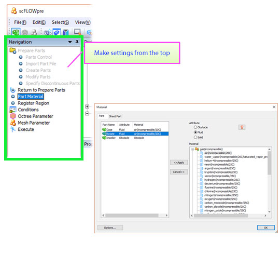Select the Case row in part list

click(135, 129)
